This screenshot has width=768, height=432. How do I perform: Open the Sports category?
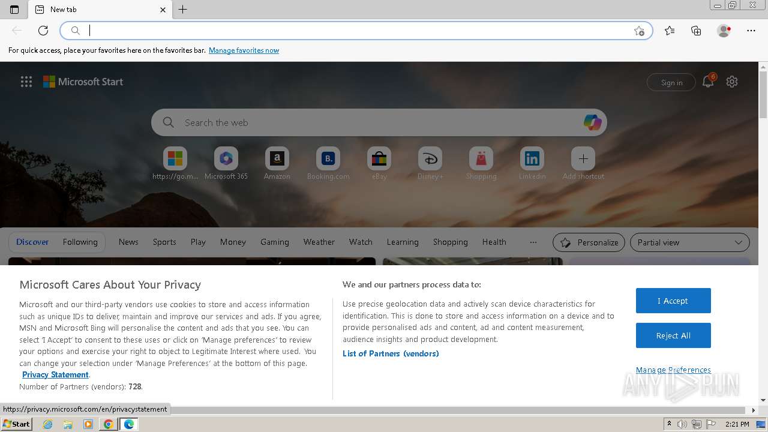pos(164,242)
